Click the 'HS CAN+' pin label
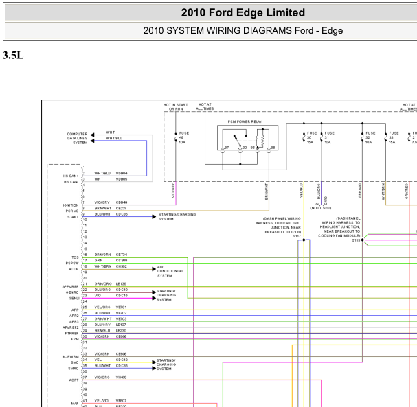417x407 pixels. click(x=71, y=176)
